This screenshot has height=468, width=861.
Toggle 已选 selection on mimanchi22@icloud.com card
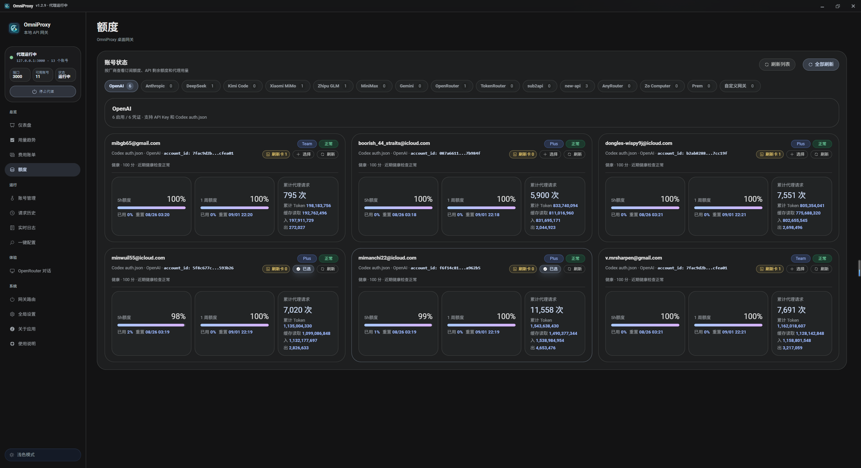550,269
